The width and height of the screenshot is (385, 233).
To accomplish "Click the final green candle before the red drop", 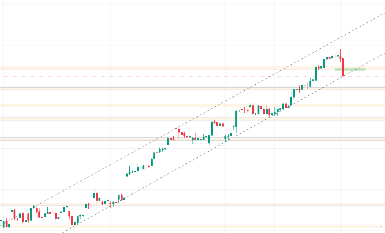I will 338,56.
